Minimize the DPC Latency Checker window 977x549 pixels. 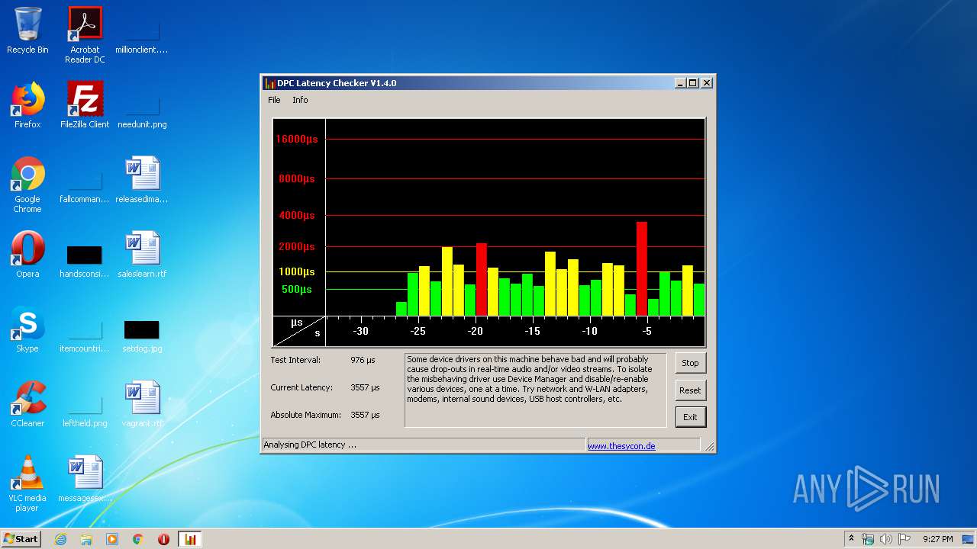[x=679, y=83]
